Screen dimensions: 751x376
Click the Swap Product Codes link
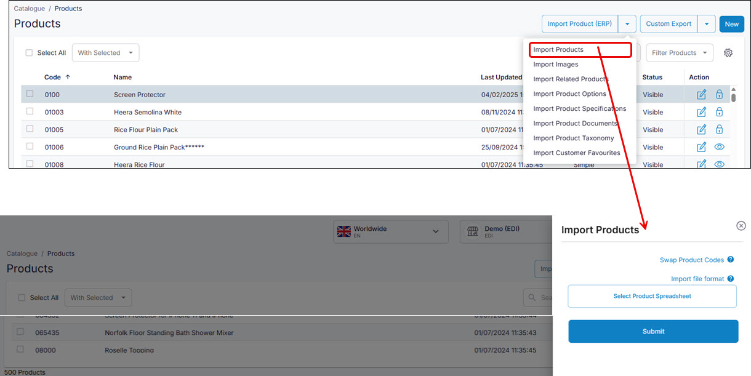692,260
